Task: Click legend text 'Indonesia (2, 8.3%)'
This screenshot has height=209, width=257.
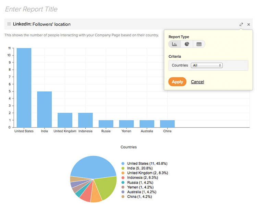Action: click(143, 178)
